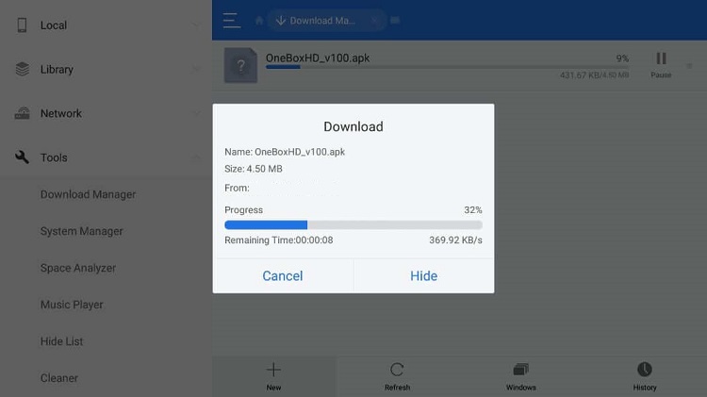
Task: Open the hamburger menu icon
Action: (x=232, y=21)
